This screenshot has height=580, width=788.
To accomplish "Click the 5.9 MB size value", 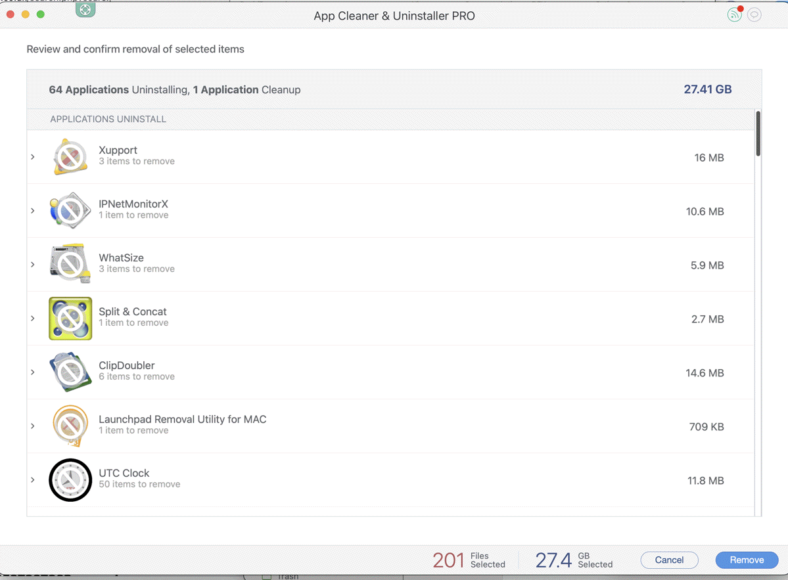I will click(x=707, y=265).
